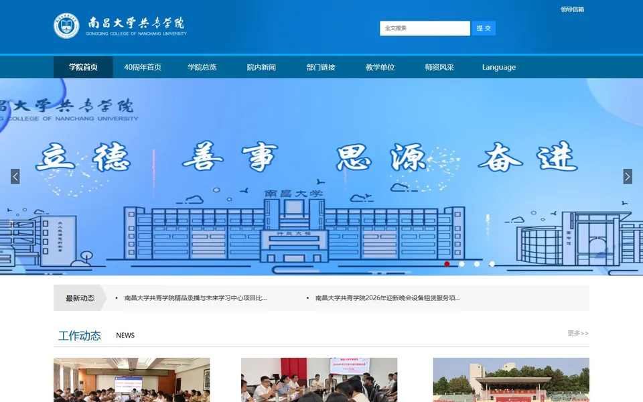Click the 提交 search button
Image resolution: width=643 pixels, height=402 pixels.
pyautogui.click(x=484, y=28)
